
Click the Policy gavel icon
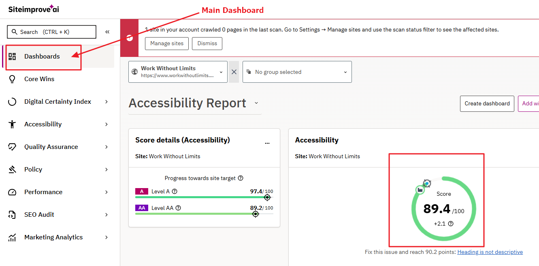(12, 170)
